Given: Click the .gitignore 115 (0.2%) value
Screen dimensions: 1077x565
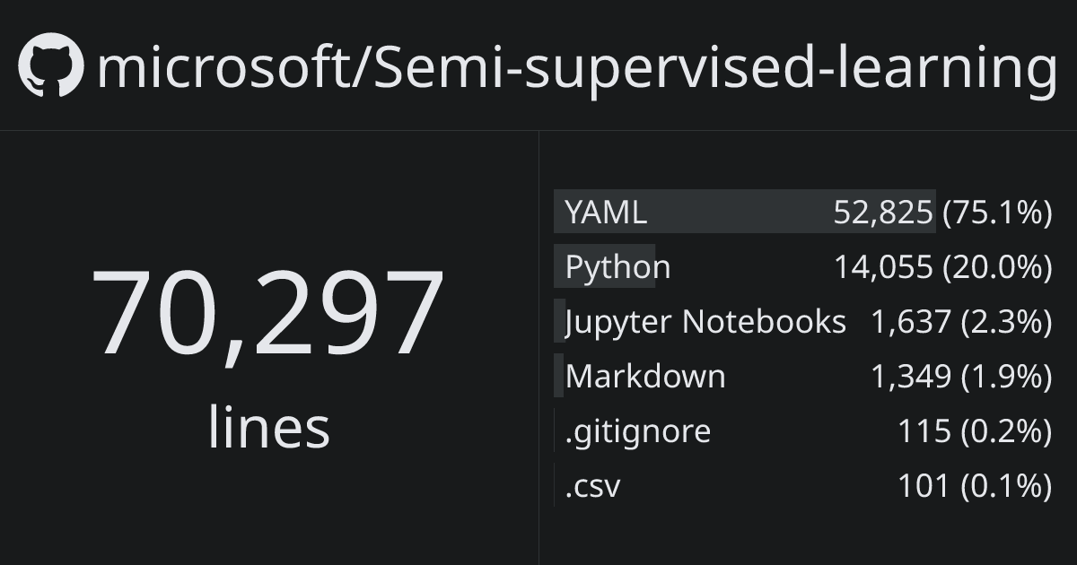Looking at the screenshot, I should [x=975, y=431].
